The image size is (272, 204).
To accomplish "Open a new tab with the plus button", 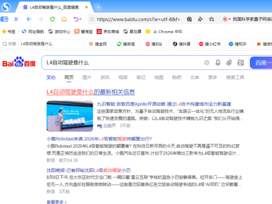I will tap(98, 7).
